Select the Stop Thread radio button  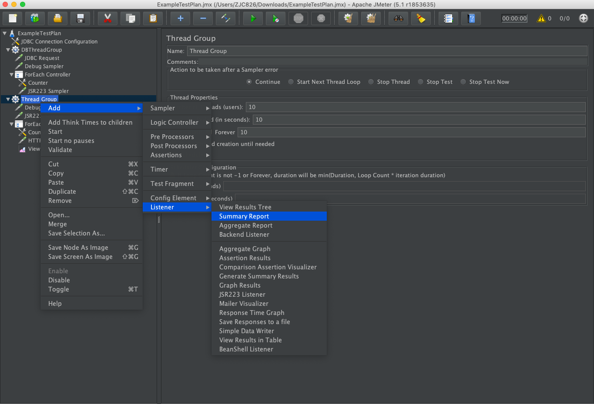click(371, 82)
